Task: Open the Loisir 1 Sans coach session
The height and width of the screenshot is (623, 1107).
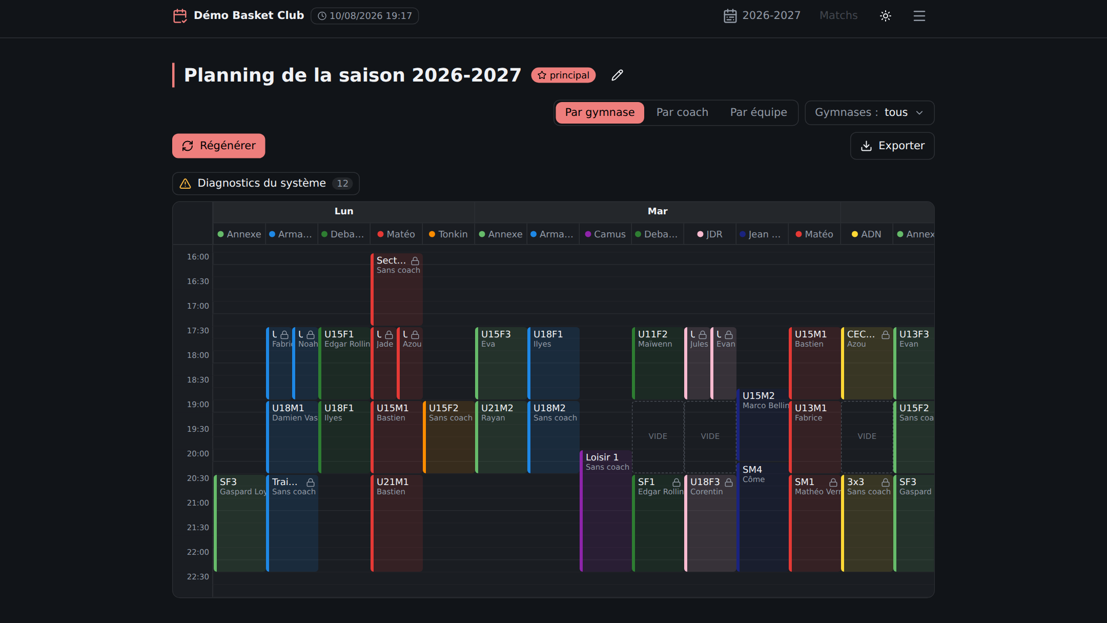Action: pos(606,511)
